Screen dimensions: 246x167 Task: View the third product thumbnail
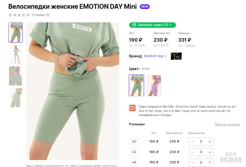(15, 76)
